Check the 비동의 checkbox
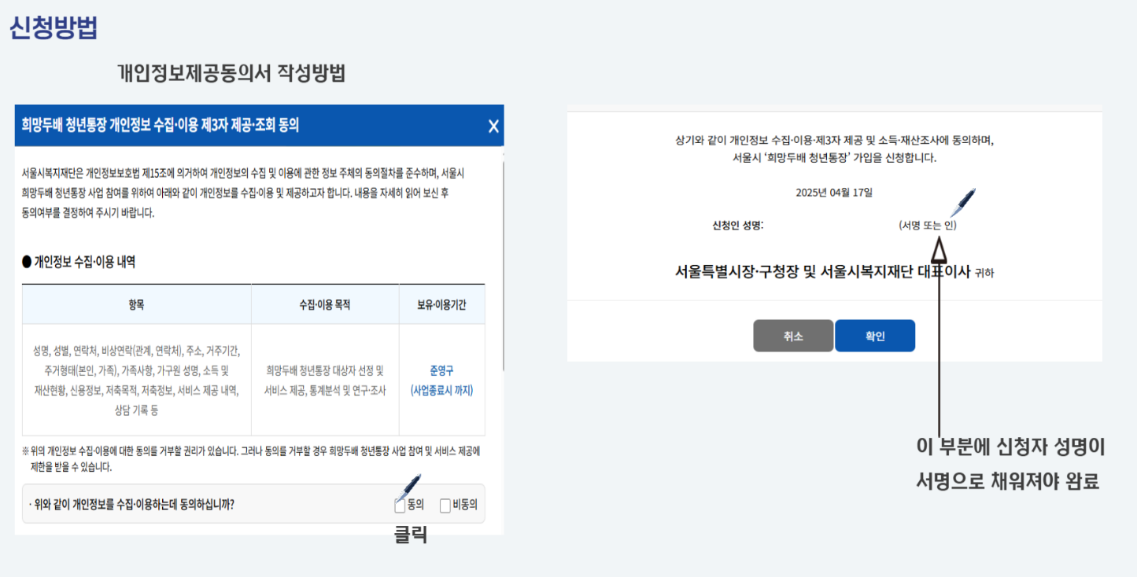 (445, 505)
